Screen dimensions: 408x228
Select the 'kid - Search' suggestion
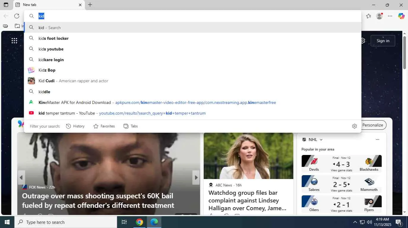[193, 28]
